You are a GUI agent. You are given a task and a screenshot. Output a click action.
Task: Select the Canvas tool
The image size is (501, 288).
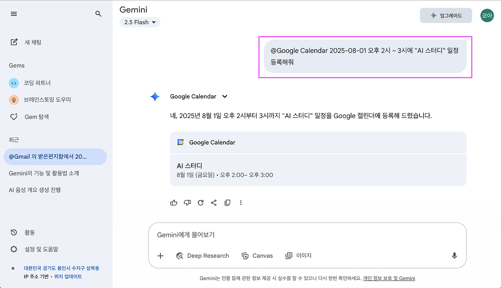(257, 256)
